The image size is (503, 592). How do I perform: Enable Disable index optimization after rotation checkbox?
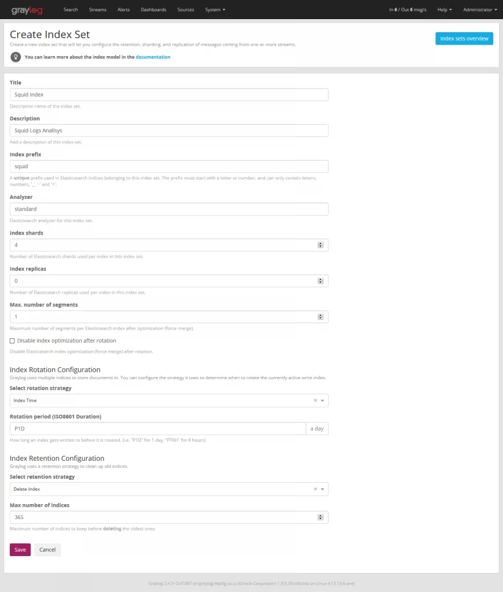(13, 341)
